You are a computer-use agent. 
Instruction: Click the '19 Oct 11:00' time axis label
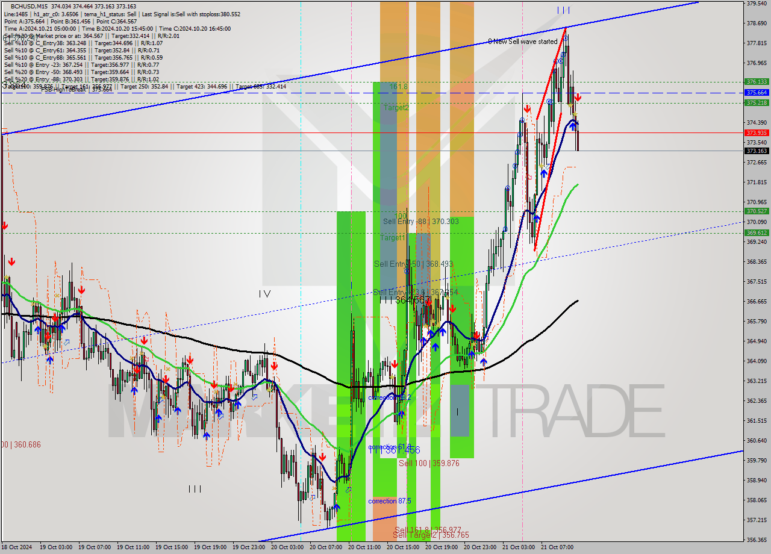pos(133,547)
